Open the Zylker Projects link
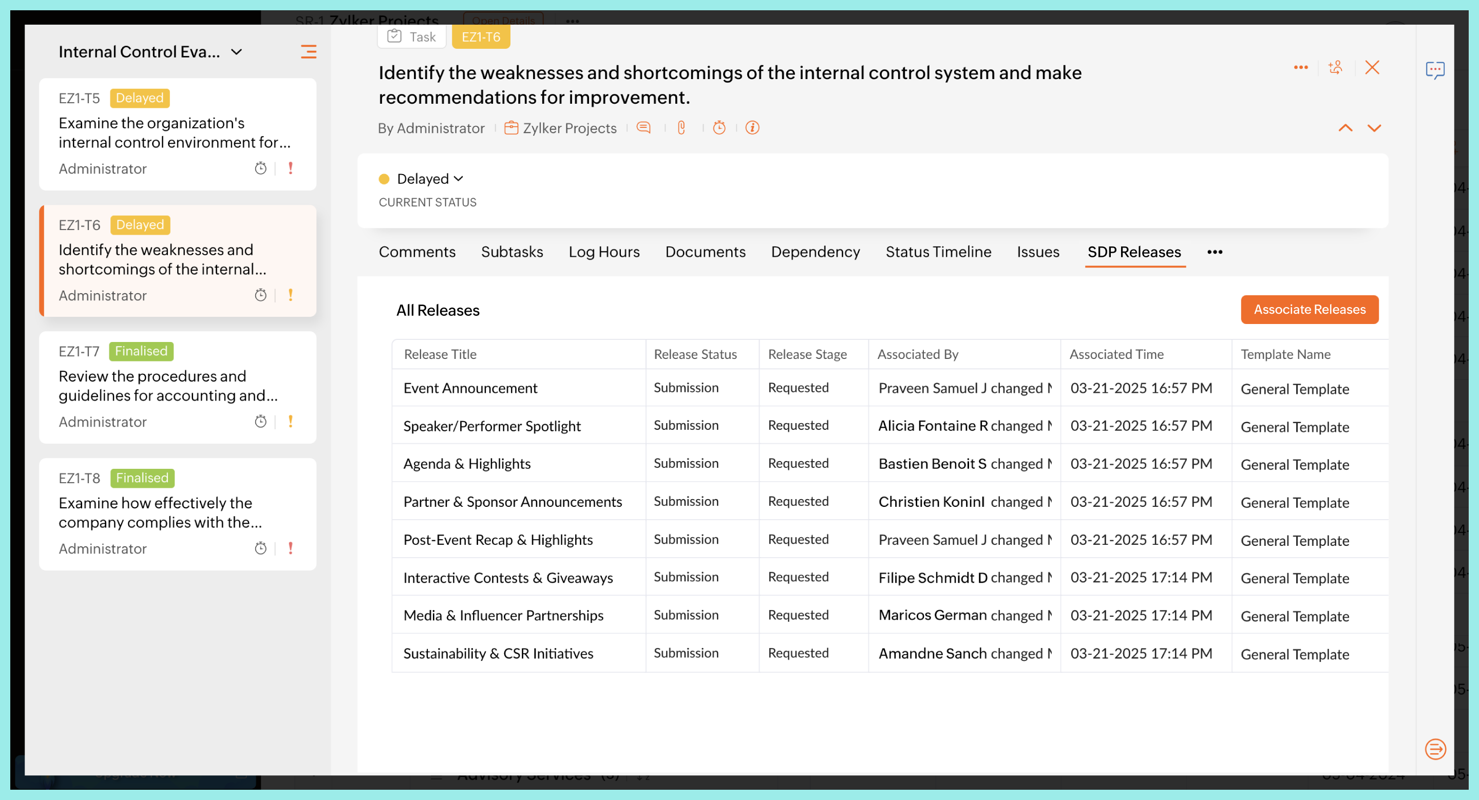The image size is (1479, 800). [x=569, y=128]
